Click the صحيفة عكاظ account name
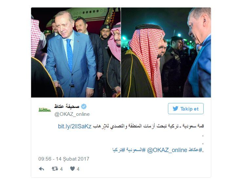The height and width of the screenshot is (181, 243). (x=67, y=106)
